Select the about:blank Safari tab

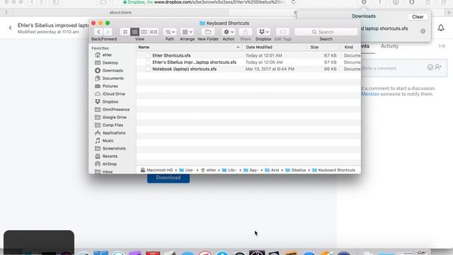(x=120, y=13)
